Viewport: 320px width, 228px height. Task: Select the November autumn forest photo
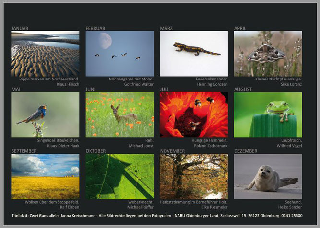[194, 176]
